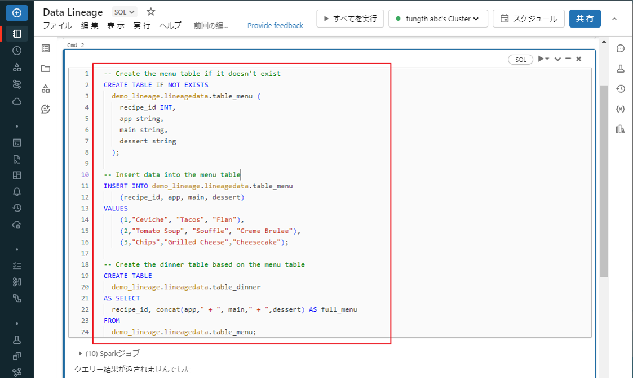Open the workspace folder browser icon

46,69
